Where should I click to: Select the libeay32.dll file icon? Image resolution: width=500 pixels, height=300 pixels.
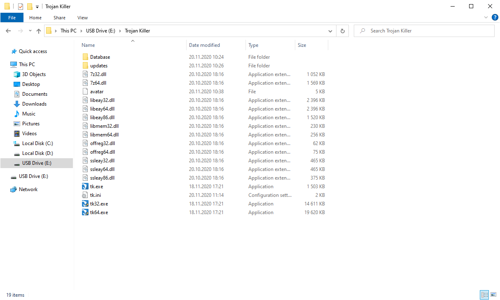85,100
